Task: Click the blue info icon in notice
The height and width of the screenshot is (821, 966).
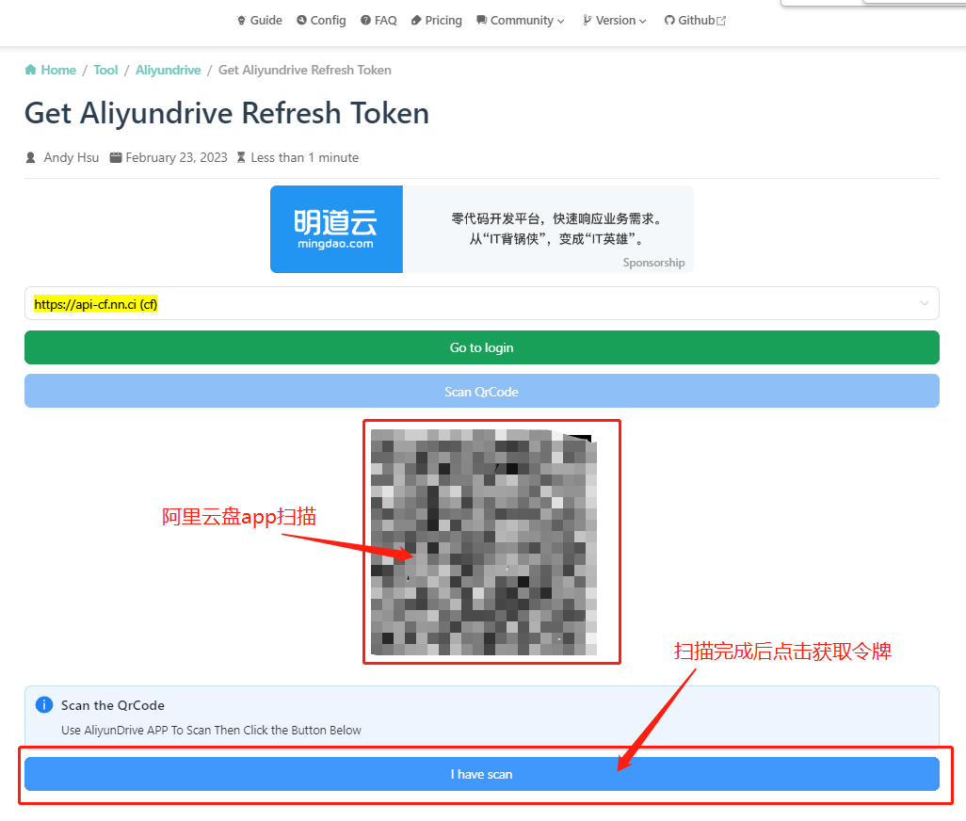Action: (x=43, y=705)
